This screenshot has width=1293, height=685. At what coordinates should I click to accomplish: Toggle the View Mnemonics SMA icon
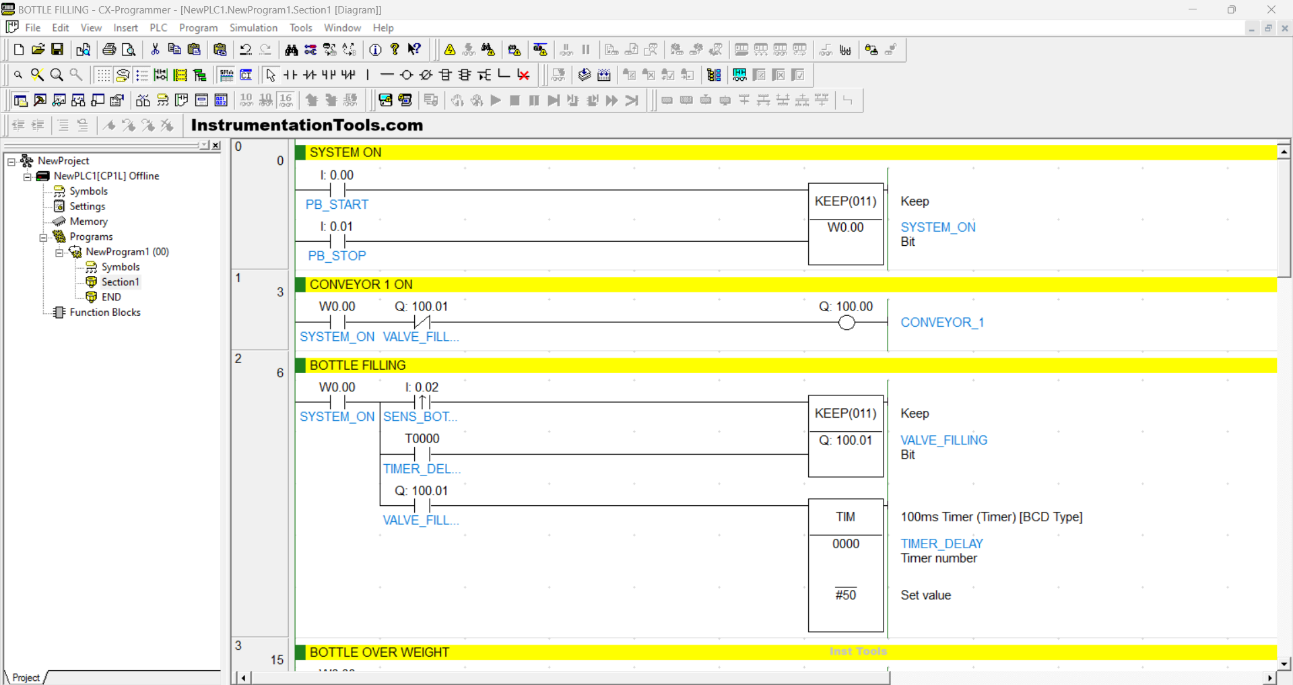click(x=227, y=75)
